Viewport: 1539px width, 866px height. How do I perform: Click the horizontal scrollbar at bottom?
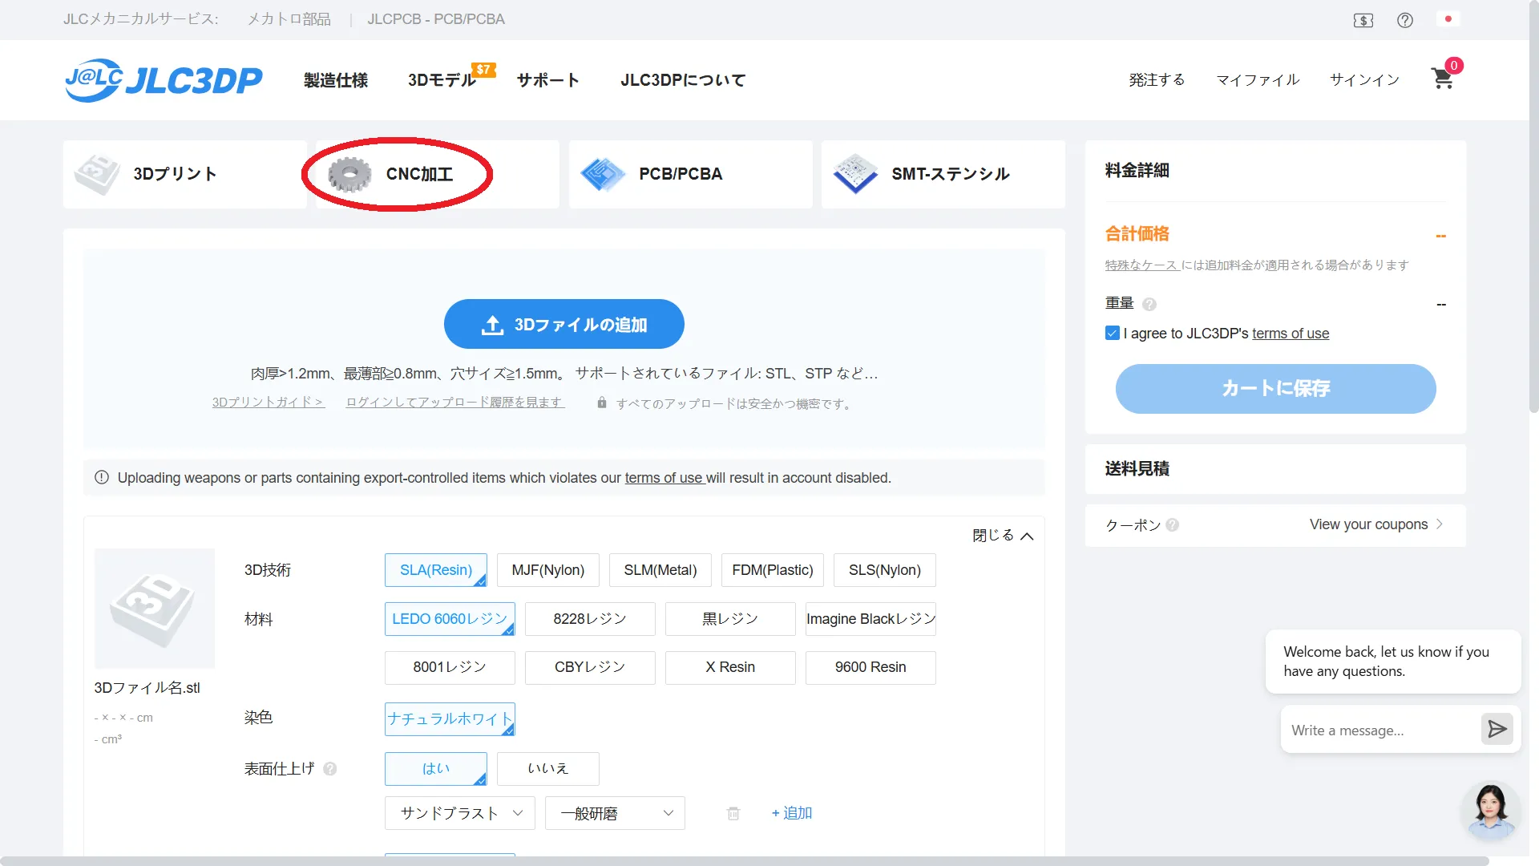click(745, 860)
